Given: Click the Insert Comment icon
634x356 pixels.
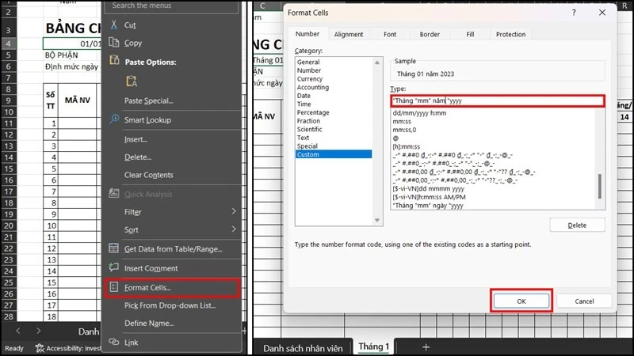Looking at the screenshot, I should click(x=113, y=267).
